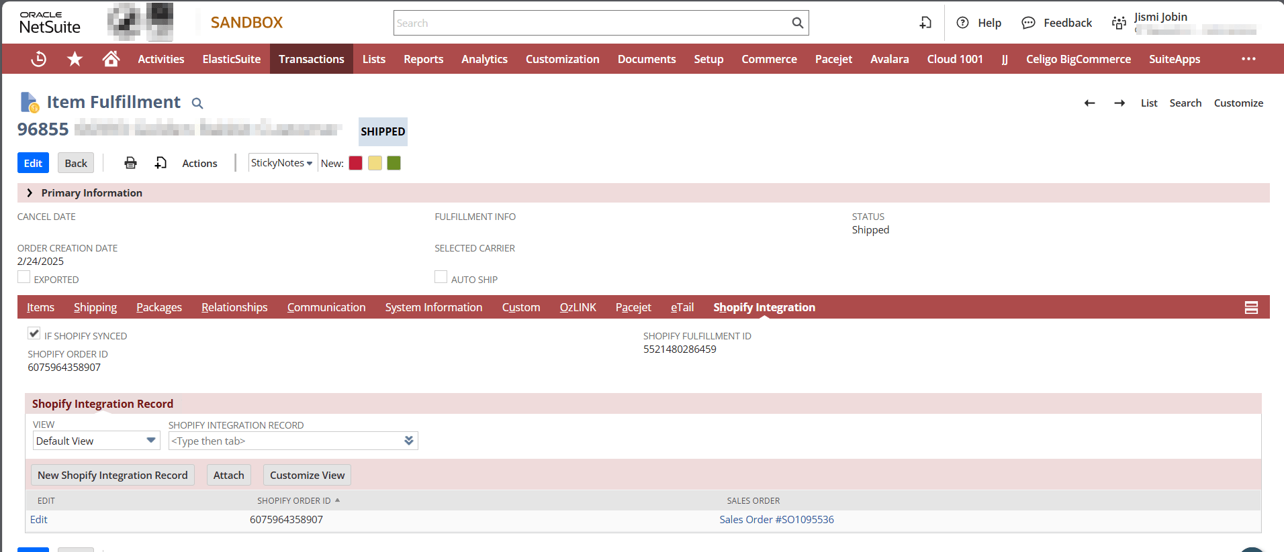
Task: Open the Recent Records history icon
Action: 39,59
